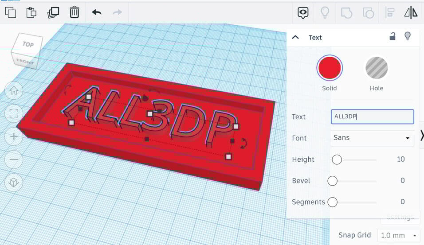The height and width of the screenshot is (245, 424).
Task: Click Fit all in view icon
Action: tap(14, 113)
